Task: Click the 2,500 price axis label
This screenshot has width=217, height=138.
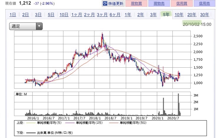Action: click(x=198, y=36)
